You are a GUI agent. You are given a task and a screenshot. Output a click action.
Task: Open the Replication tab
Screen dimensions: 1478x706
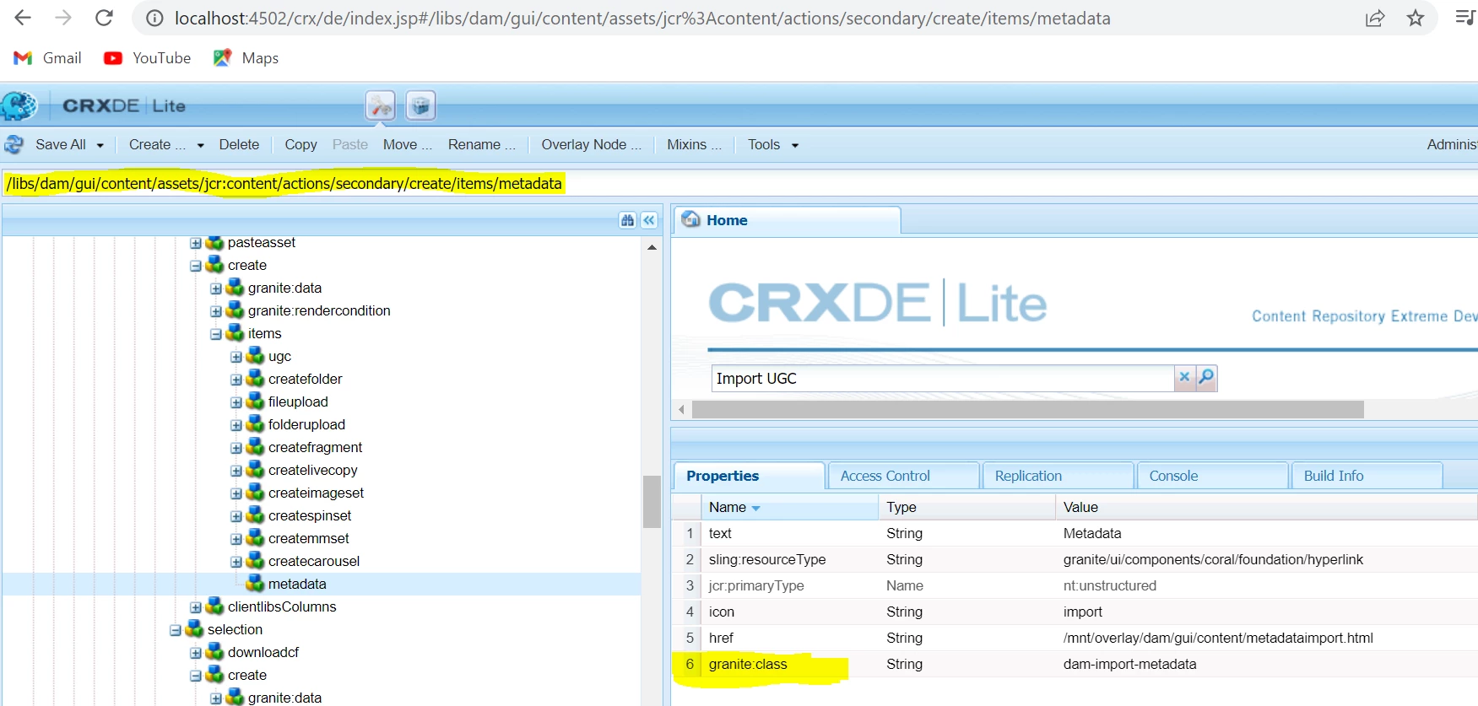click(x=1058, y=476)
